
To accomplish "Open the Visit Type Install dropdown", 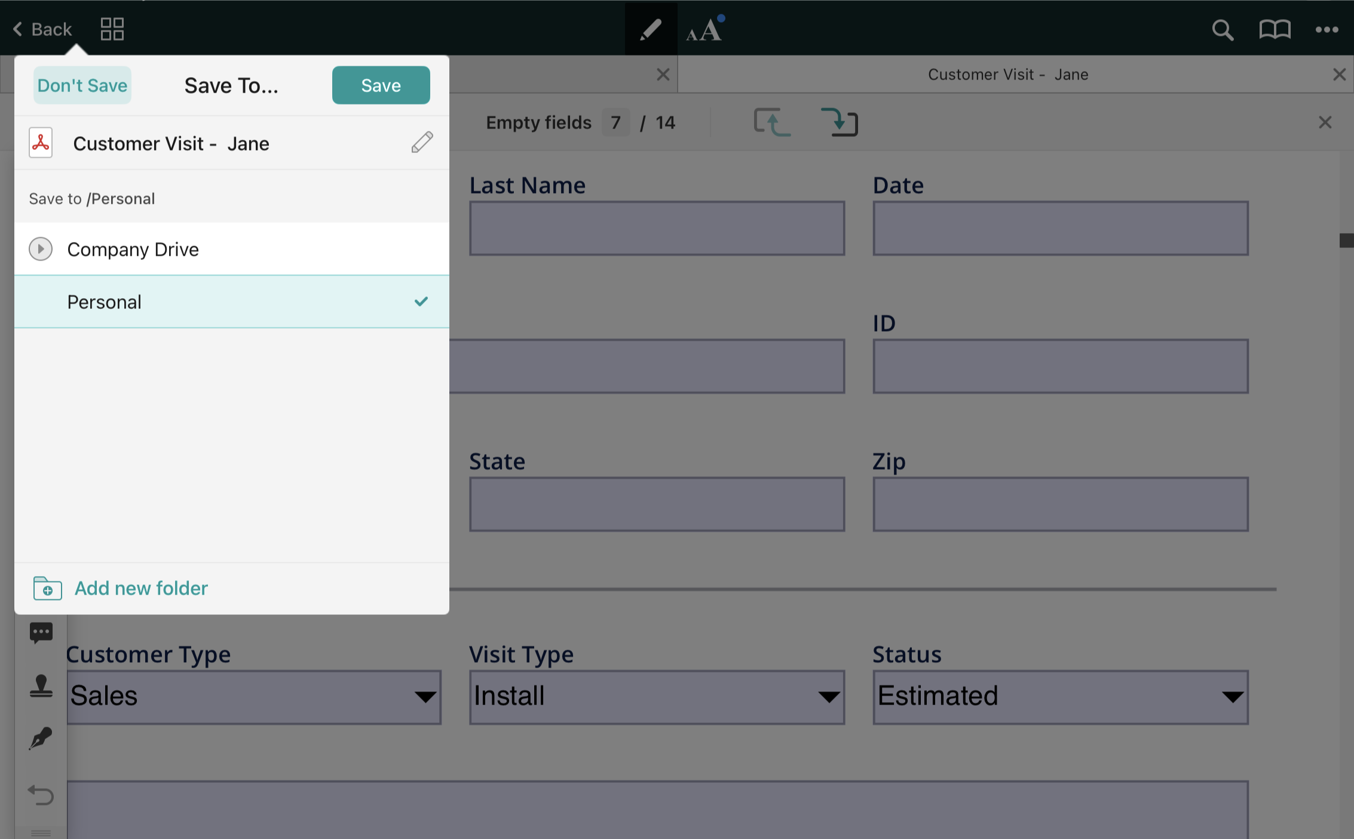I will [x=657, y=697].
